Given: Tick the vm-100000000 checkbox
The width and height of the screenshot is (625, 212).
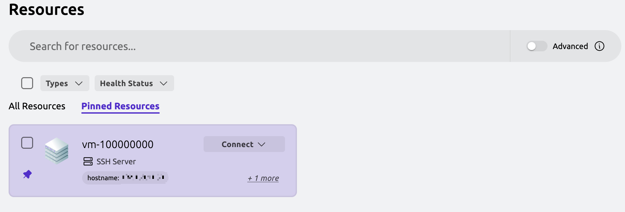Looking at the screenshot, I should point(27,143).
